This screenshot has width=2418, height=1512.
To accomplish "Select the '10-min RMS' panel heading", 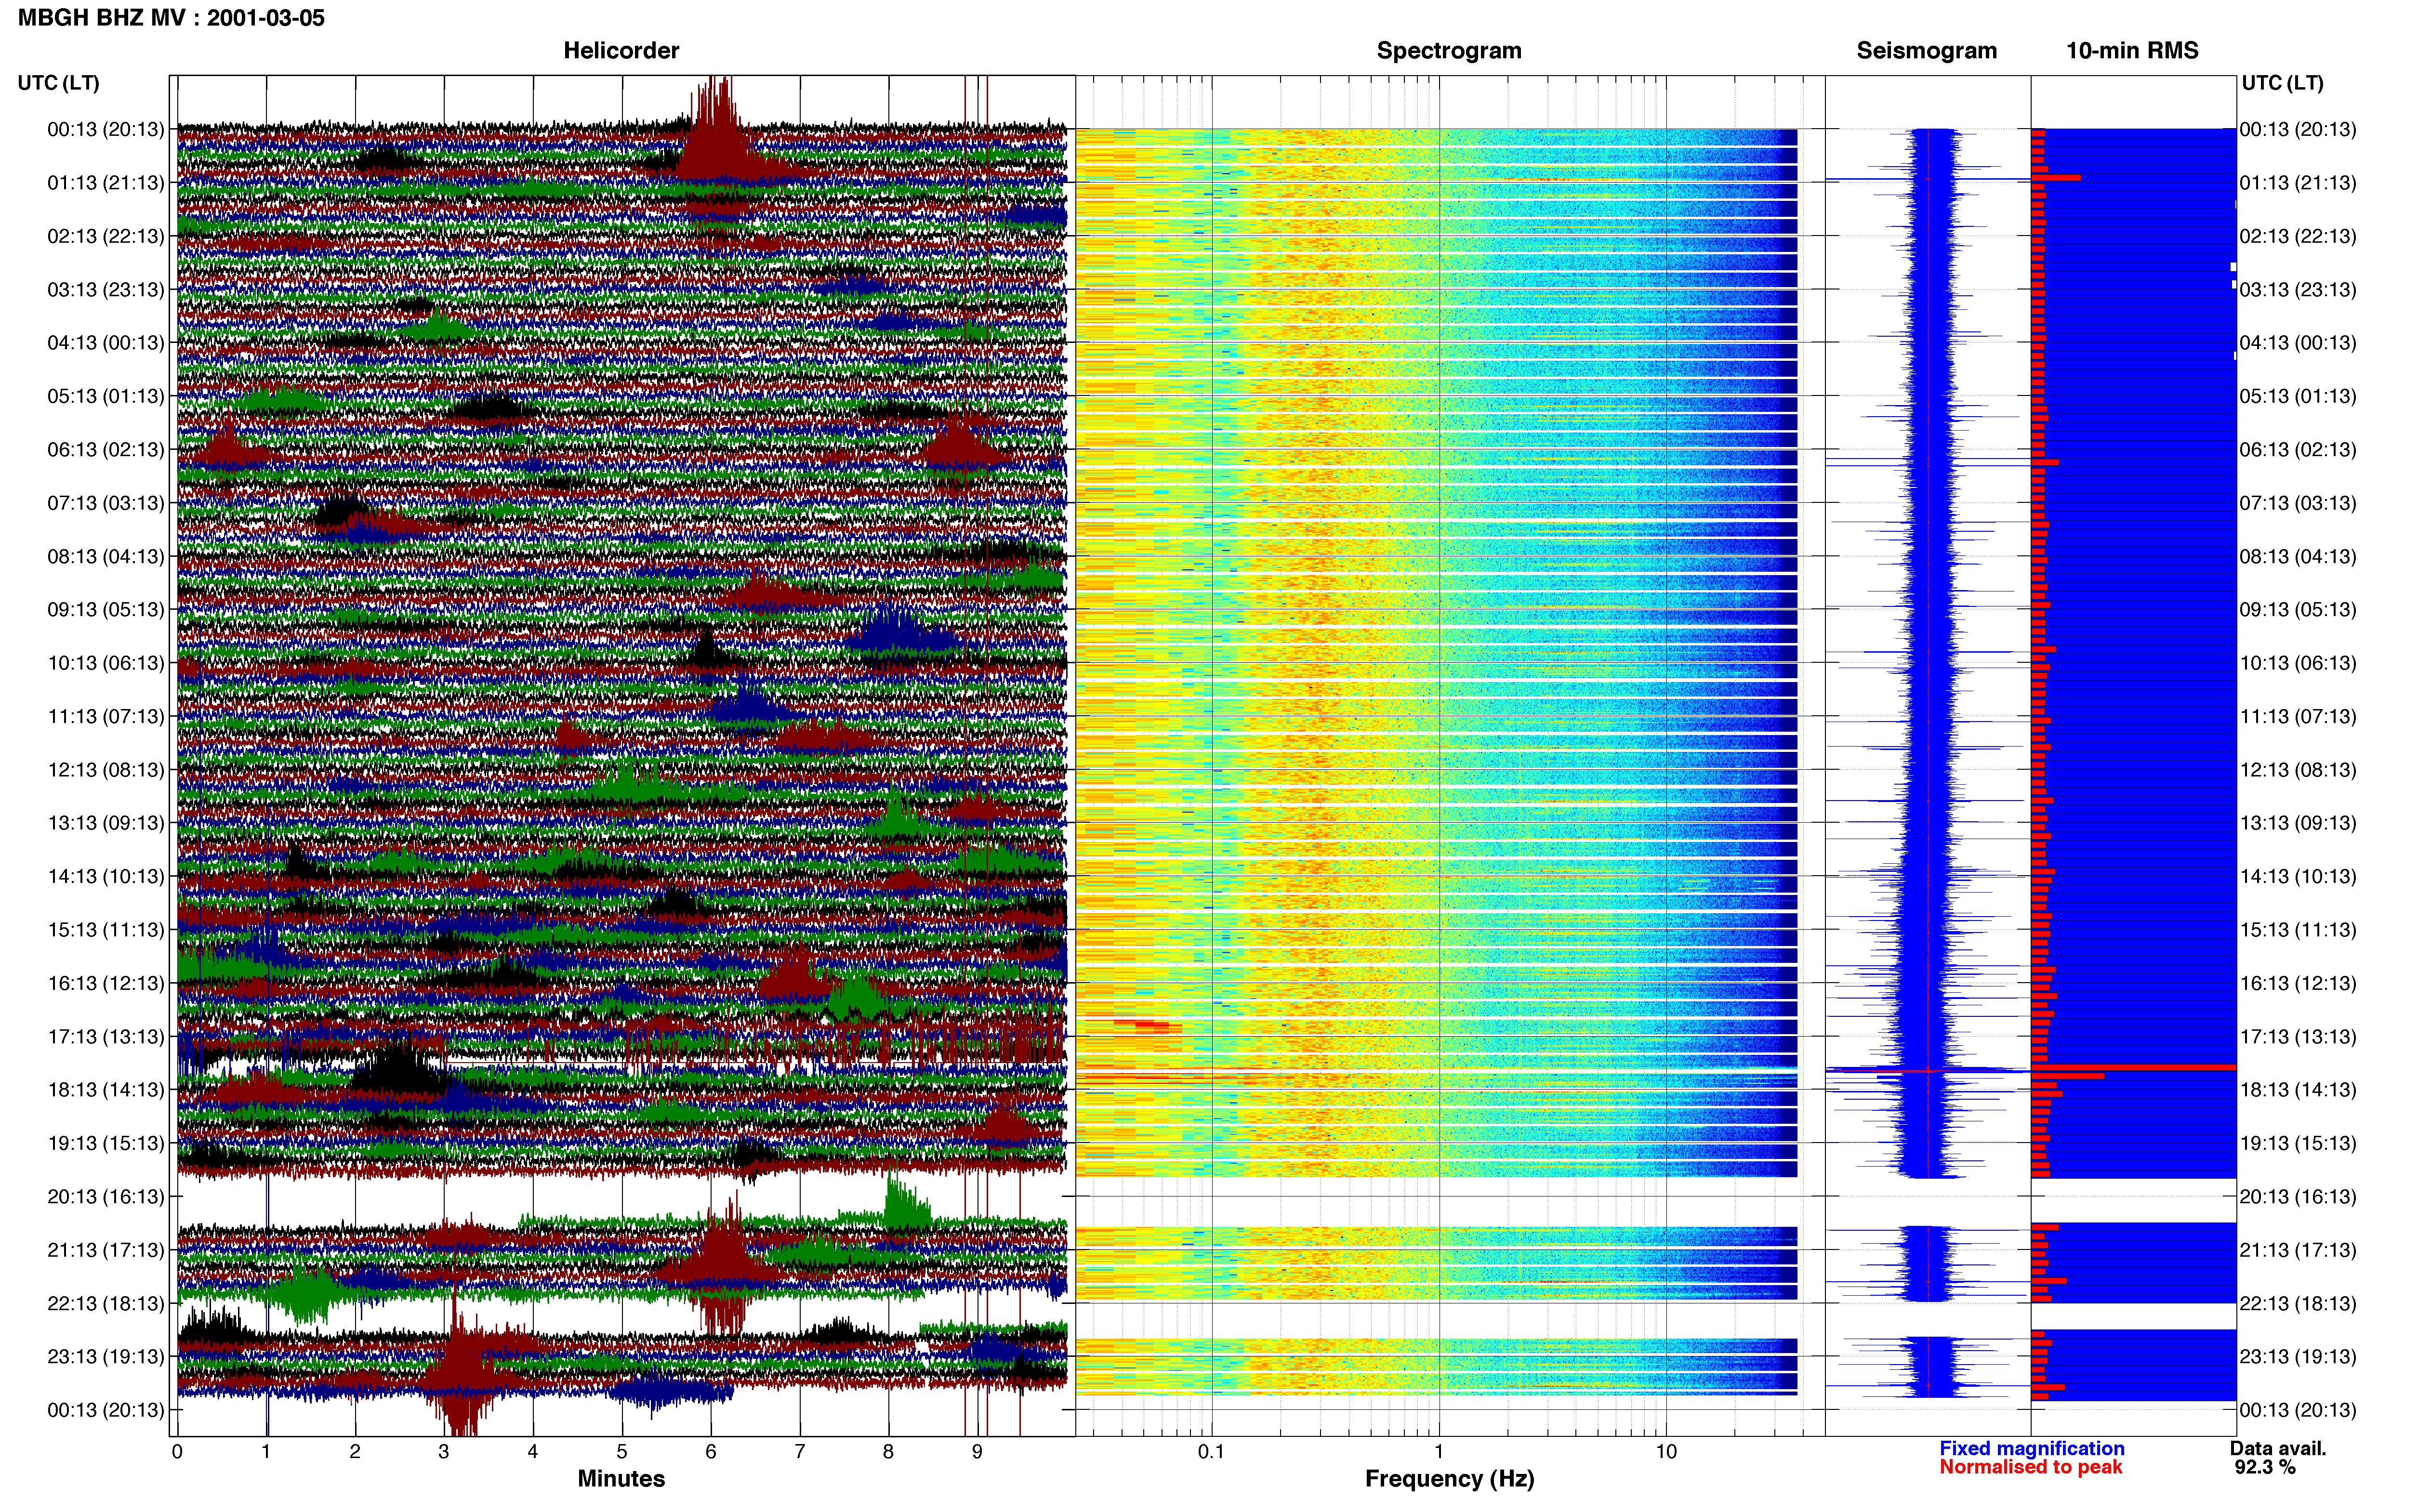I will (2132, 51).
